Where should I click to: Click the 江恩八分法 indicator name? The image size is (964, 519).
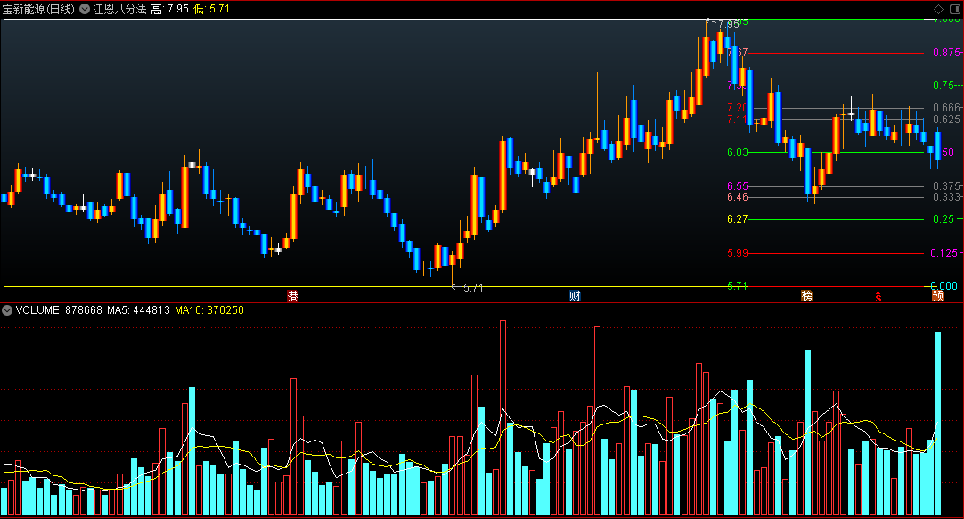[119, 9]
